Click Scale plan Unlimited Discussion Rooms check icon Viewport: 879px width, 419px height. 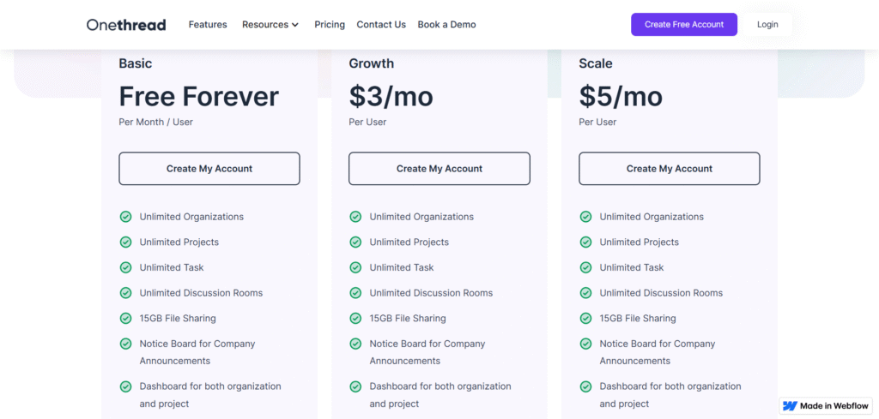(x=585, y=292)
